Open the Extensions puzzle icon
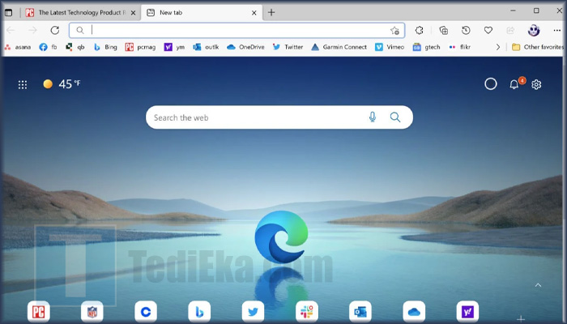The image size is (567, 324). point(419,31)
